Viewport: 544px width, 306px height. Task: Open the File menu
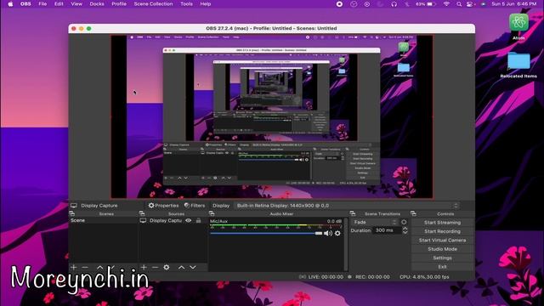coord(42,4)
